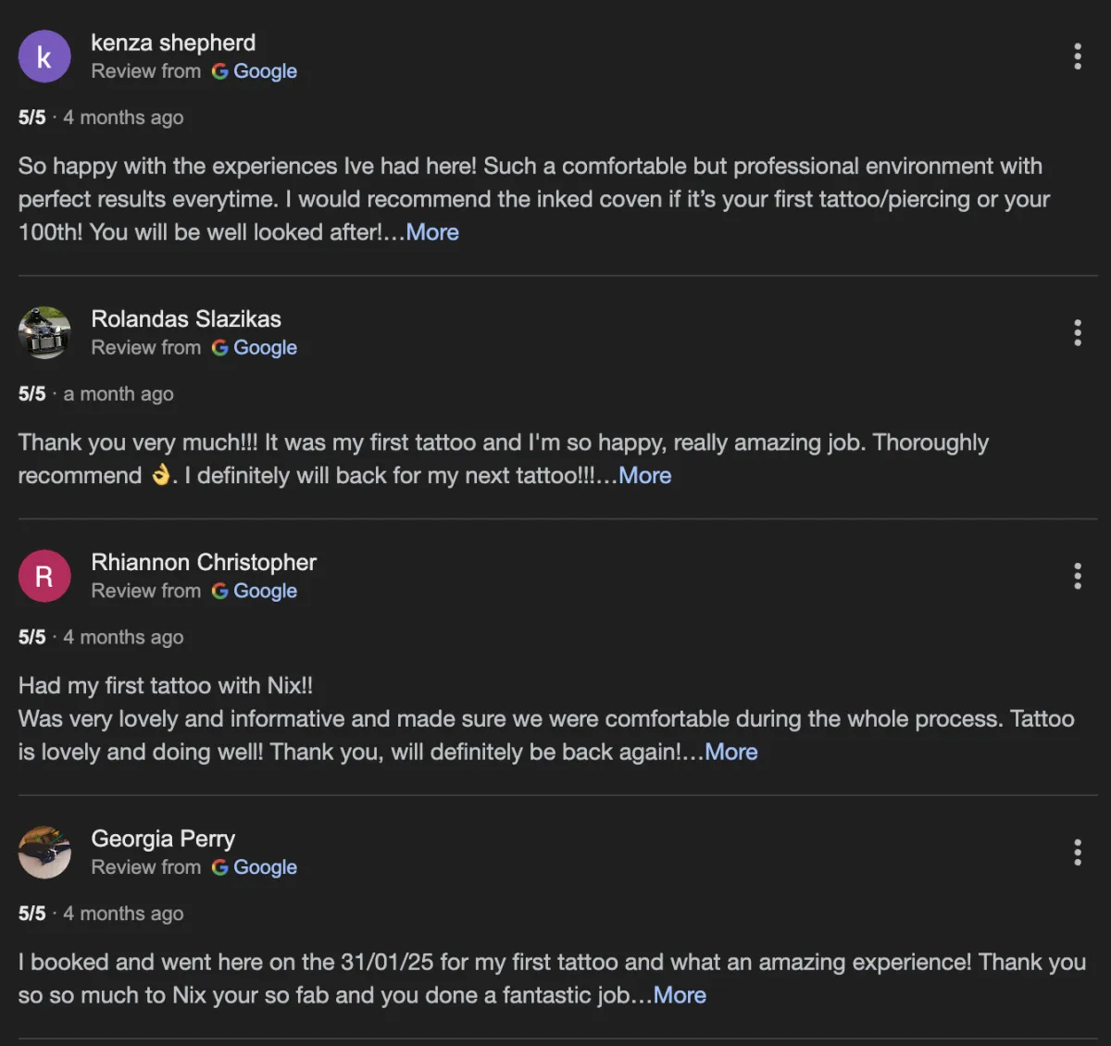The height and width of the screenshot is (1046, 1111).
Task: Expand kenza shepherd's review with More
Action: point(432,232)
